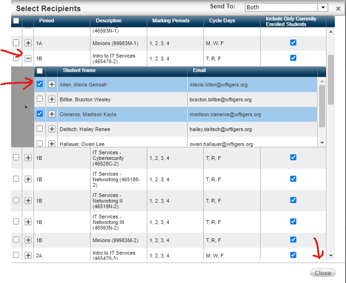This screenshot has width=346, height=283.
Task: Toggle the select-all classes header checkbox
Action: point(16,21)
